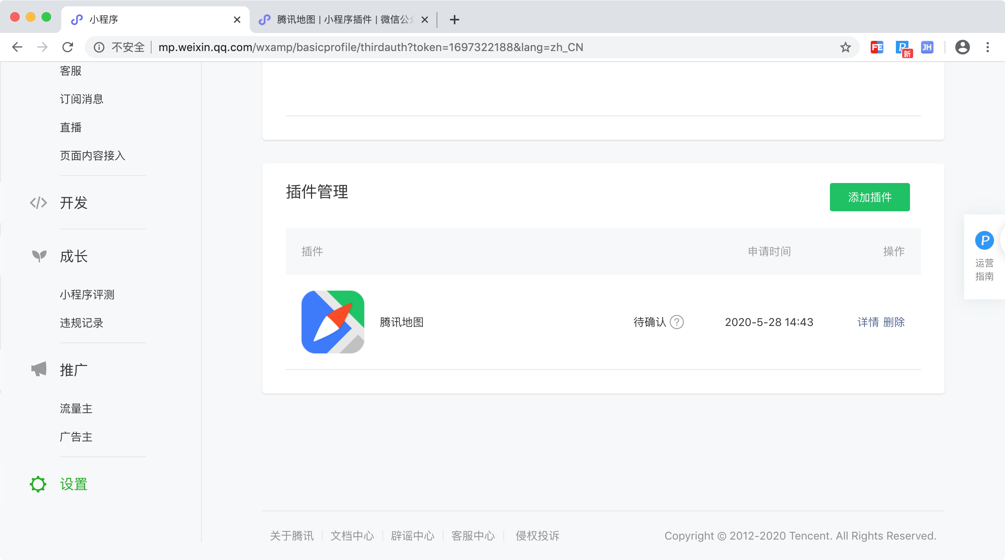Bookmark page with star icon

(x=845, y=48)
